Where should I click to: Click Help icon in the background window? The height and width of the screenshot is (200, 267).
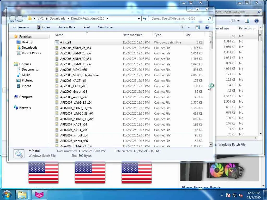tap(257, 21)
